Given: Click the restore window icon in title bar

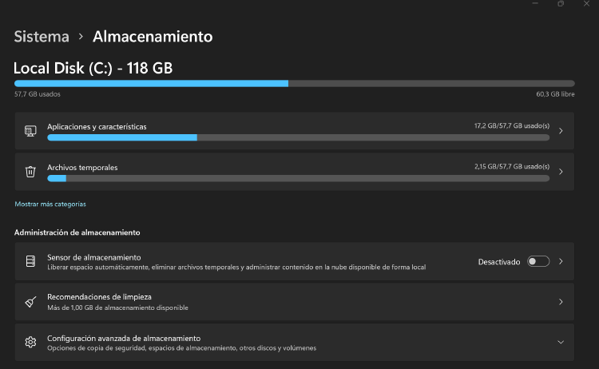Looking at the screenshot, I should pos(561,4).
